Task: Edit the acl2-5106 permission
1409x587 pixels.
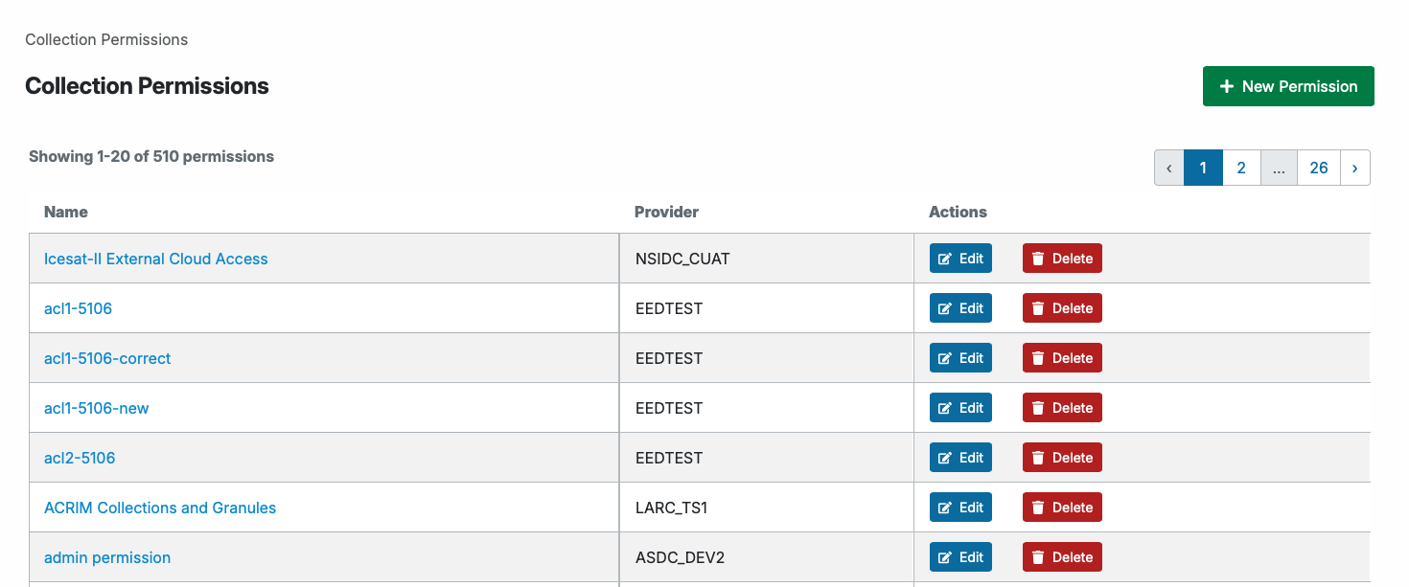Action: [x=960, y=458]
